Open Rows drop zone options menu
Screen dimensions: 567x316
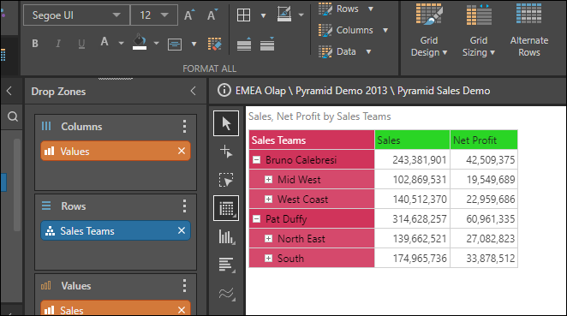(184, 206)
